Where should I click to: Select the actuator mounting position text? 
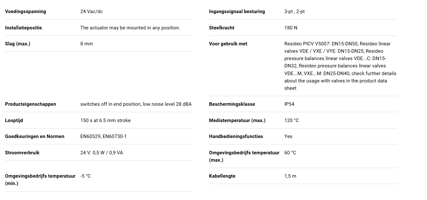pyautogui.click(x=130, y=28)
